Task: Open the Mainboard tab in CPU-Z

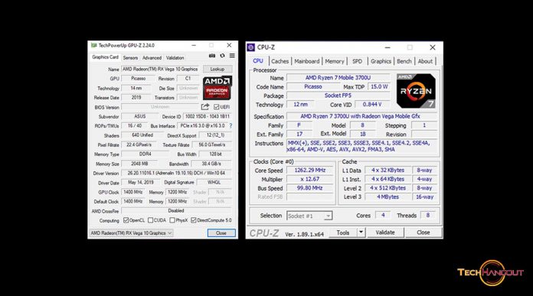Action: pos(307,61)
